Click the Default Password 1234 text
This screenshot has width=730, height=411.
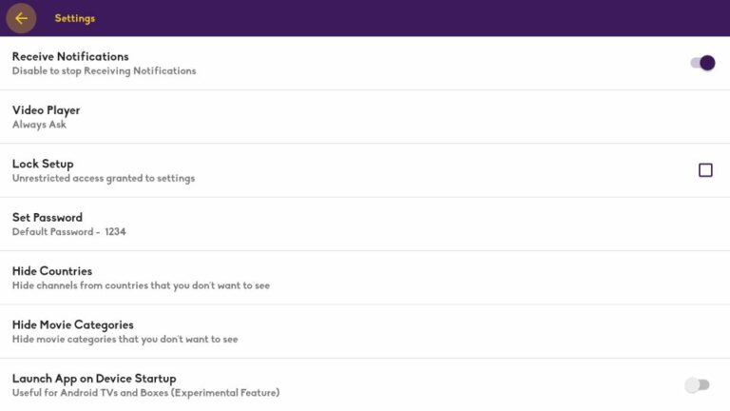click(x=68, y=232)
